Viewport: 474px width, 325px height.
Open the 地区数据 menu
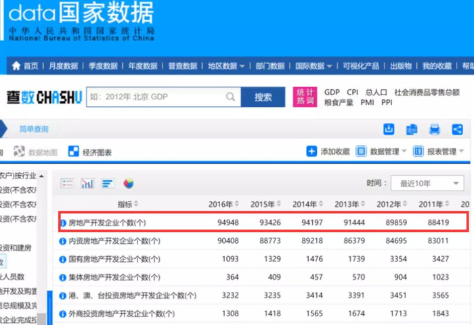pos(225,66)
